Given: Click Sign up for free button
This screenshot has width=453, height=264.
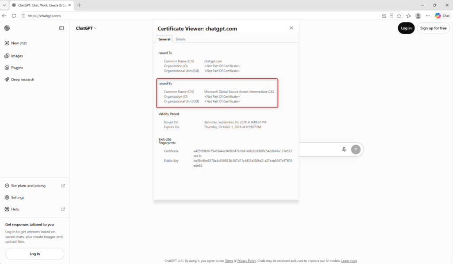Looking at the screenshot, I should [434, 28].
